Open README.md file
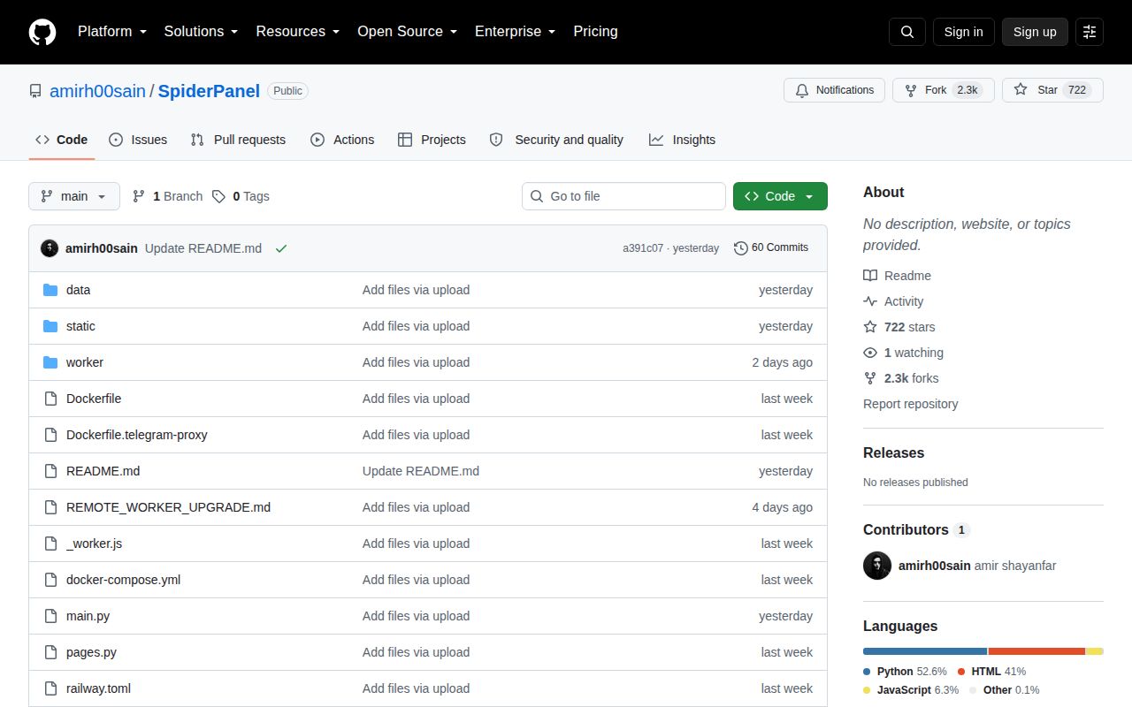Screen dimensions: 1132x707 tap(103, 471)
